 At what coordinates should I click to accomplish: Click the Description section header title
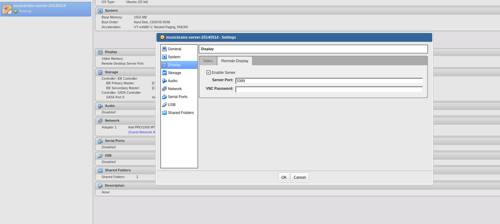[x=114, y=185]
